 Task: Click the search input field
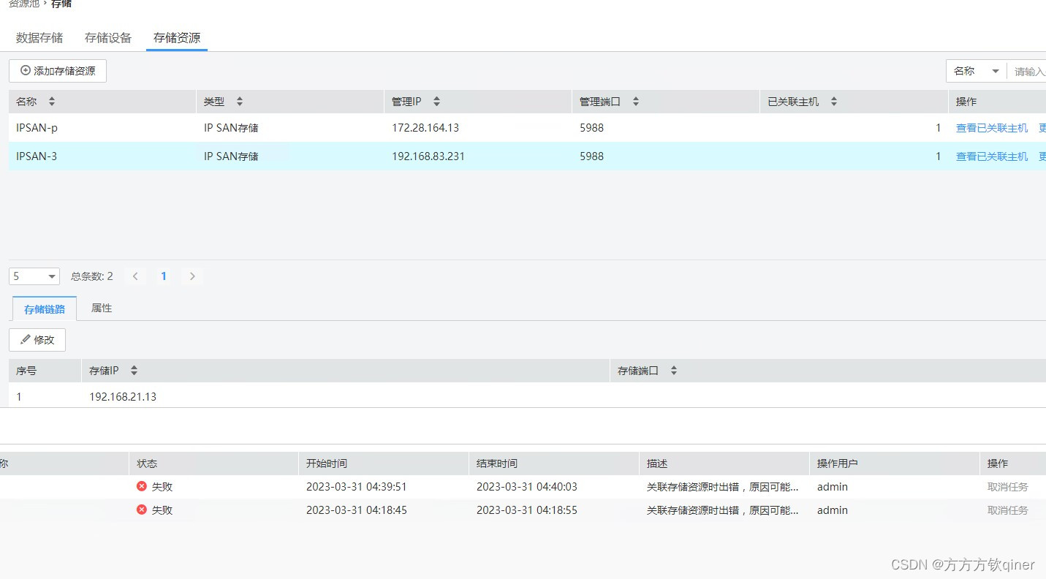tap(1027, 71)
